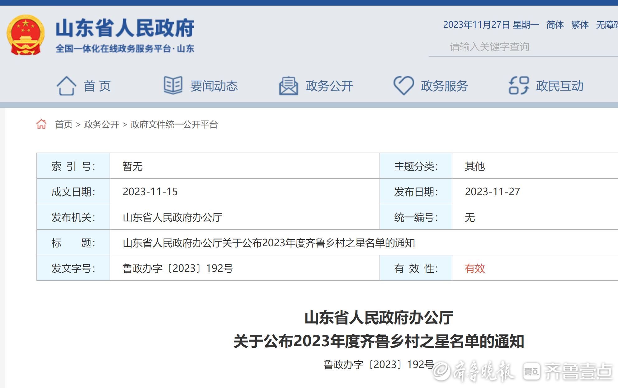The image size is (618, 388).
Task: Switch to 简体 simplified Chinese
Action: pyautogui.click(x=555, y=25)
